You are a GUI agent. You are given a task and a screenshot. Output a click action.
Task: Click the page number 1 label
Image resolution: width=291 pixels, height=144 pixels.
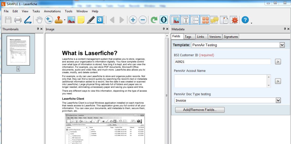point(18,69)
